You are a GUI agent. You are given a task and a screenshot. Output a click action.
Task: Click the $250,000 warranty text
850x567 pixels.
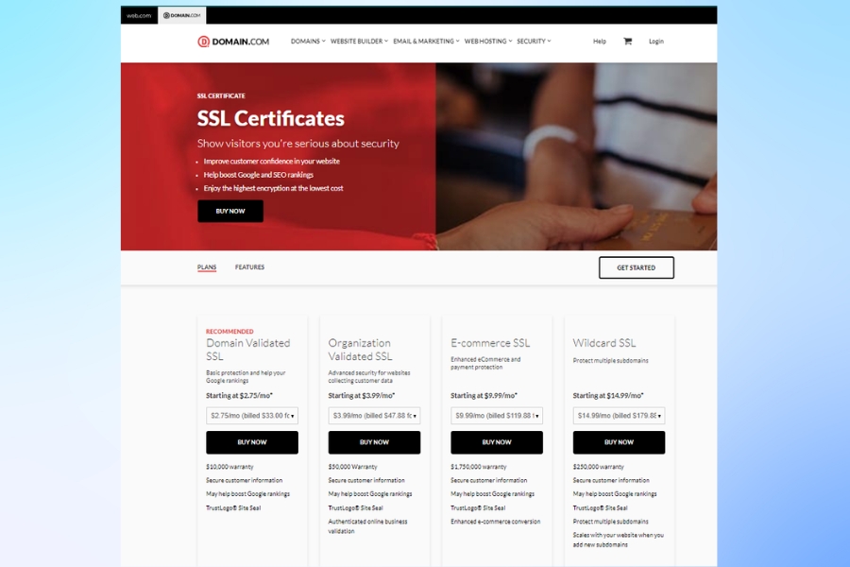pyautogui.click(x=599, y=467)
